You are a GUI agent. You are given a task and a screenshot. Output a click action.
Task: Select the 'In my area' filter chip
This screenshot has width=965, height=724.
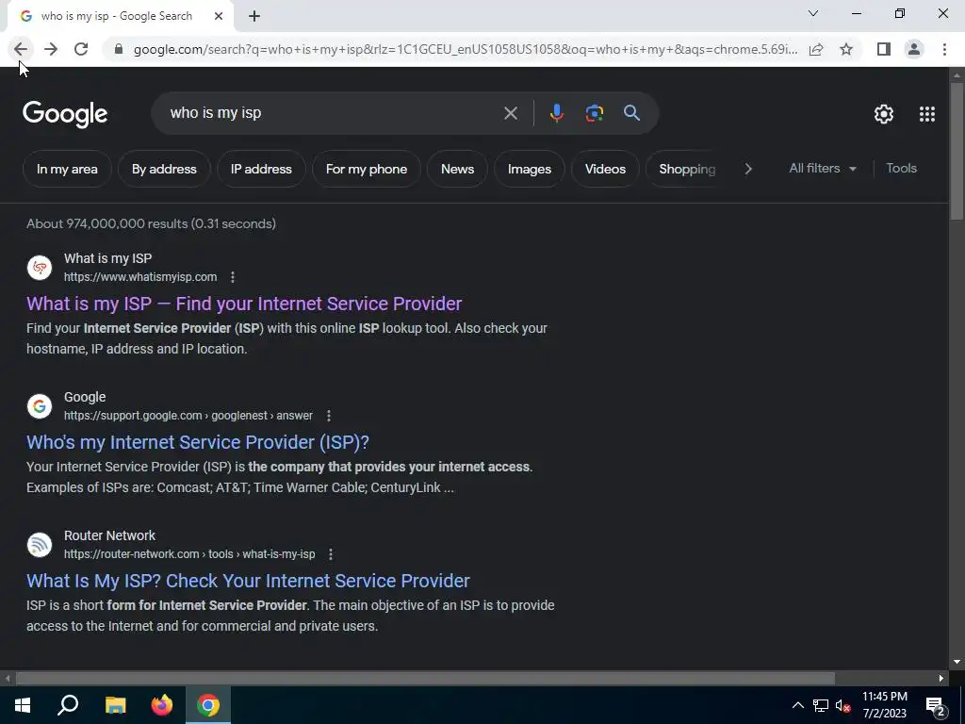click(x=67, y=169)
